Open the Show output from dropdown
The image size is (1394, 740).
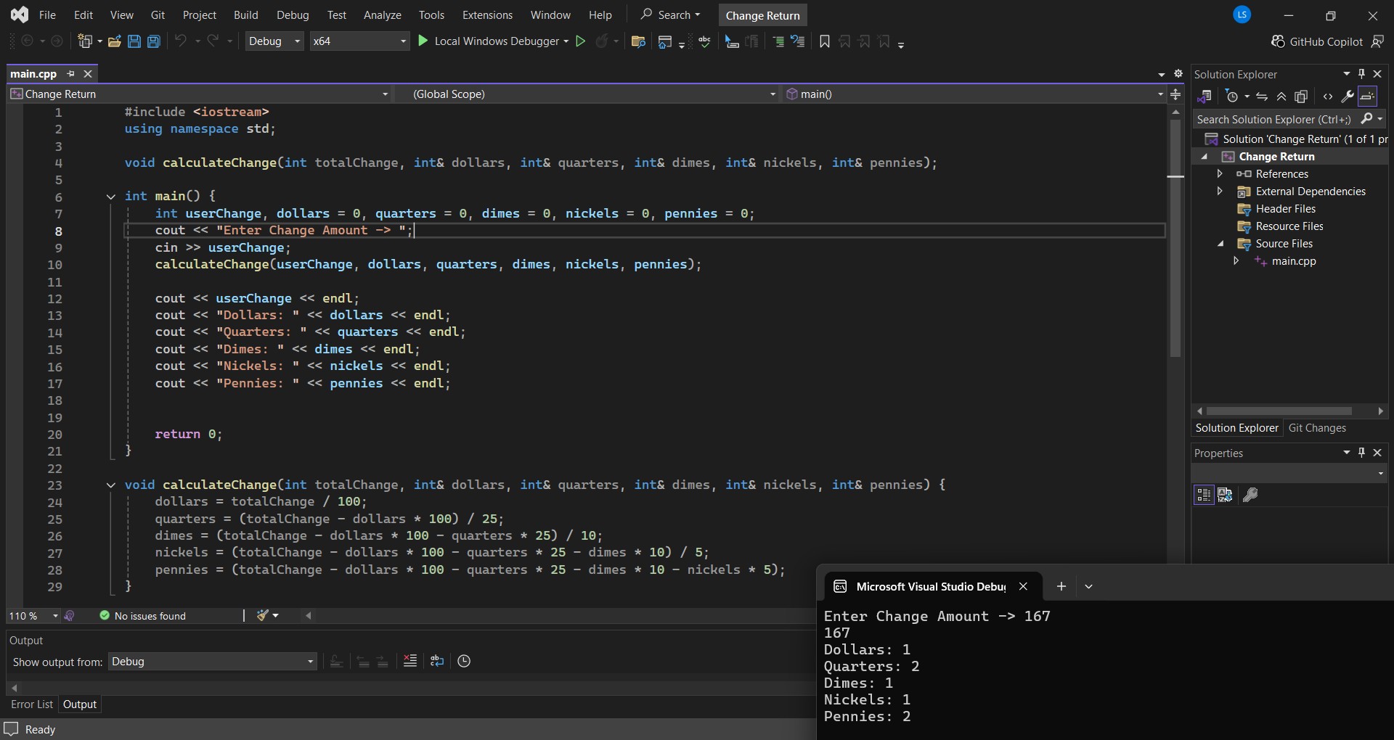pos(212,662)
